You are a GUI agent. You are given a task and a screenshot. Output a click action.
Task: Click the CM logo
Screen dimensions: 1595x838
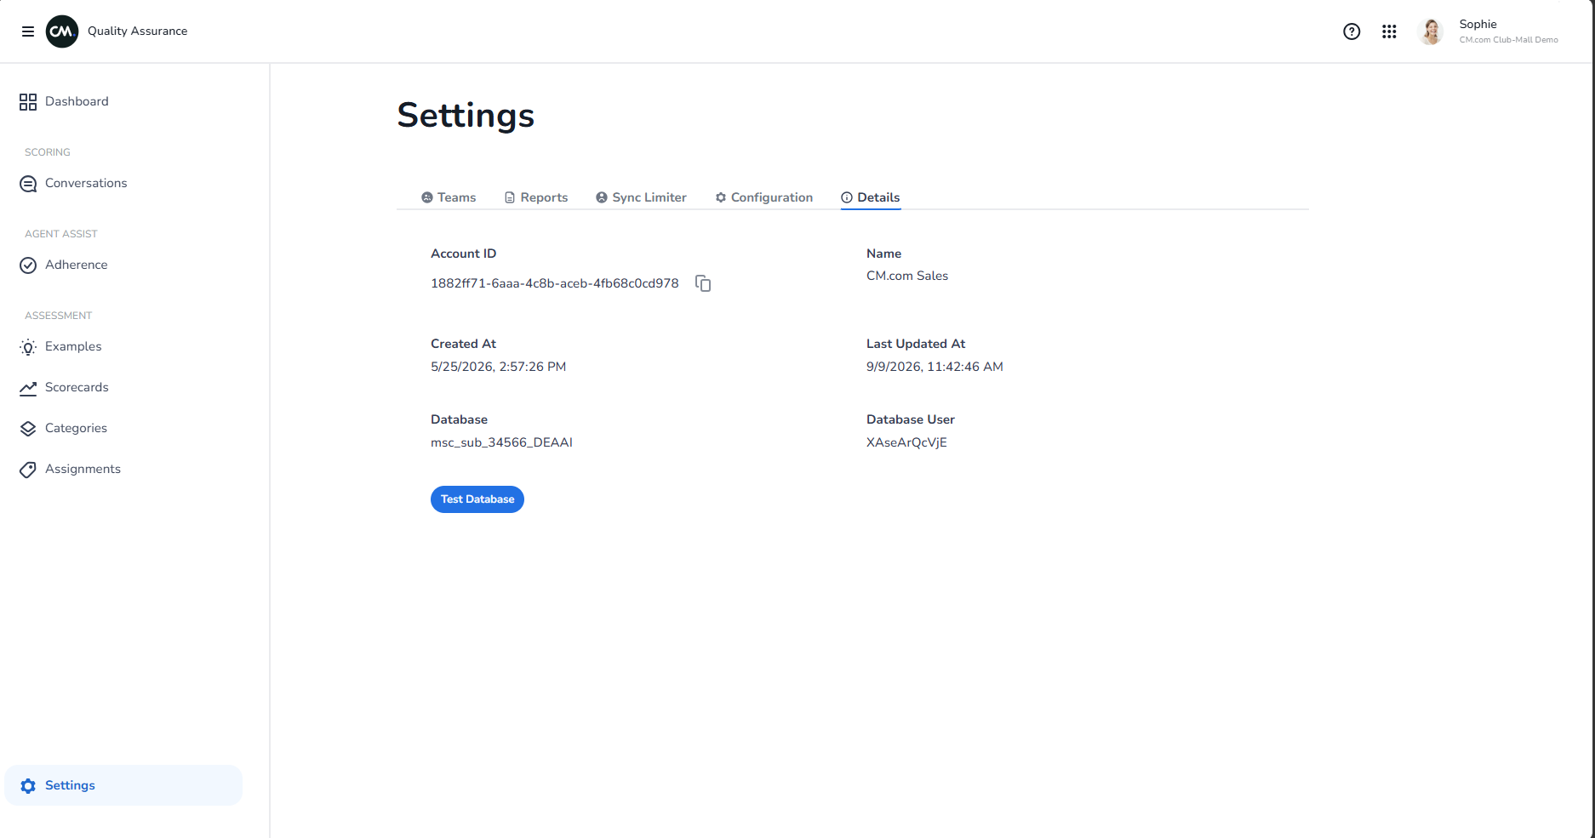(x=62, y=31)
